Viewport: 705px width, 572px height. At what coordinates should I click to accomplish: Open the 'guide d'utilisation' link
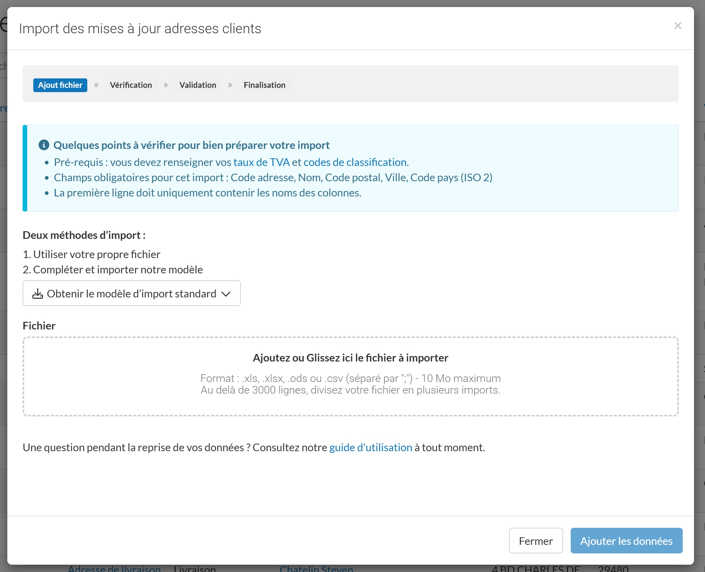[371, 448]
